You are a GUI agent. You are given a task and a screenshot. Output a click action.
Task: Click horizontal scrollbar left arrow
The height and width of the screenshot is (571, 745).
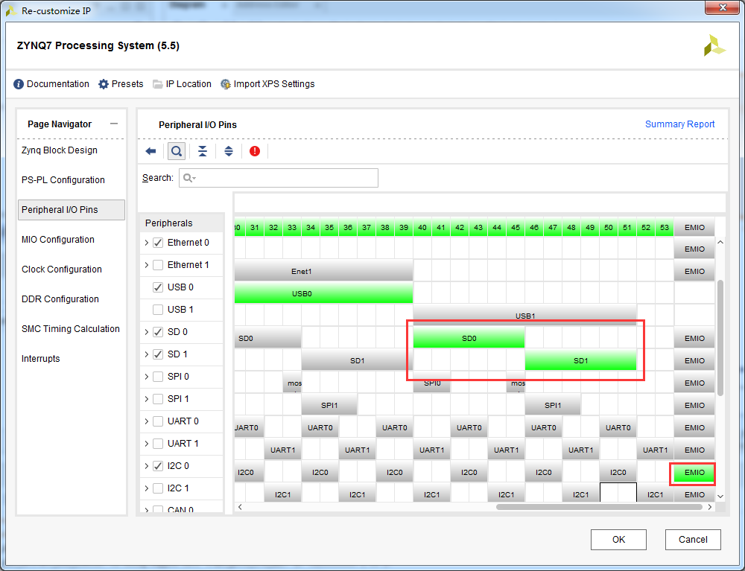pos(240,507)
